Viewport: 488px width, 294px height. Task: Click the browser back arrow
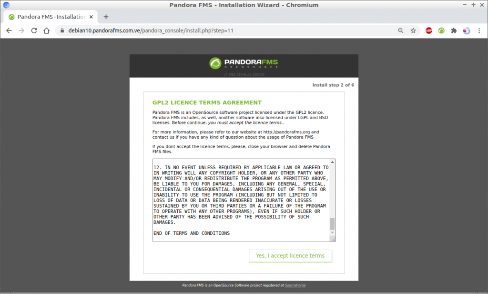click(x=9, y=30)
